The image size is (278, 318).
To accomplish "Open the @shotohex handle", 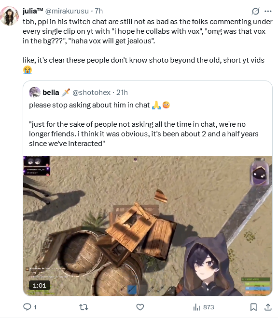I will tap(91, 93).
